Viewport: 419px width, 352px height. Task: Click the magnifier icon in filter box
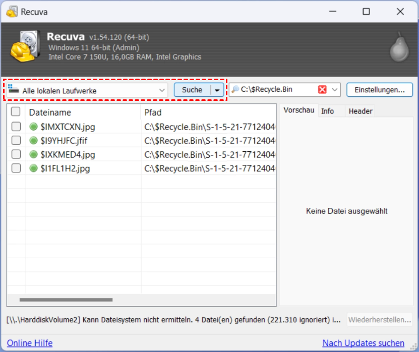235,89
